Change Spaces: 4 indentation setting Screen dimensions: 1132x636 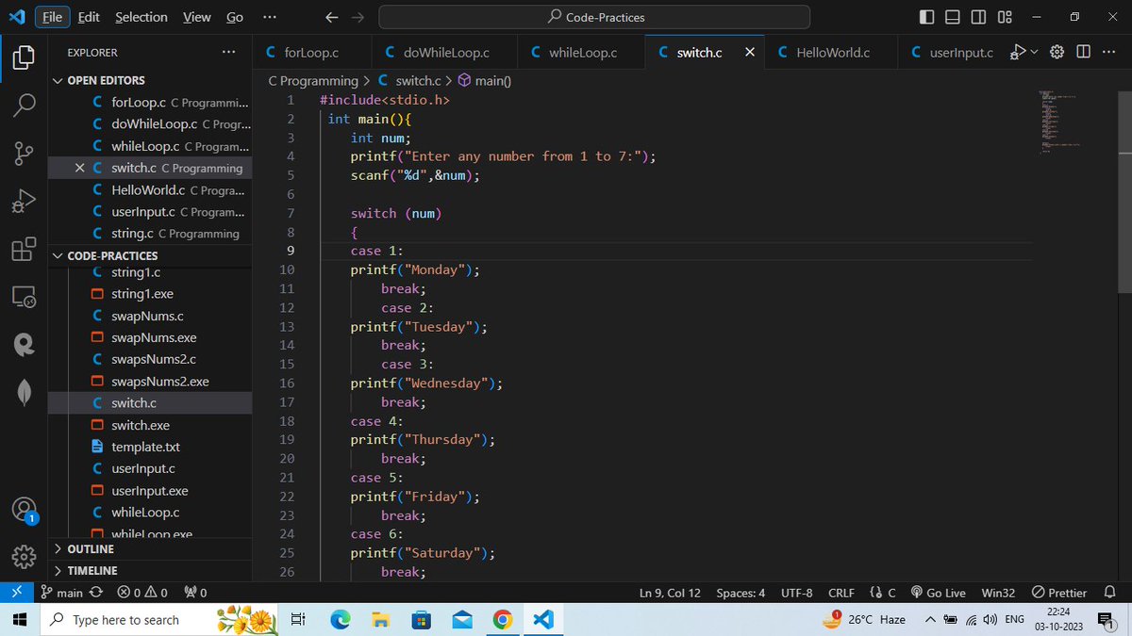(x=741, y=593)
